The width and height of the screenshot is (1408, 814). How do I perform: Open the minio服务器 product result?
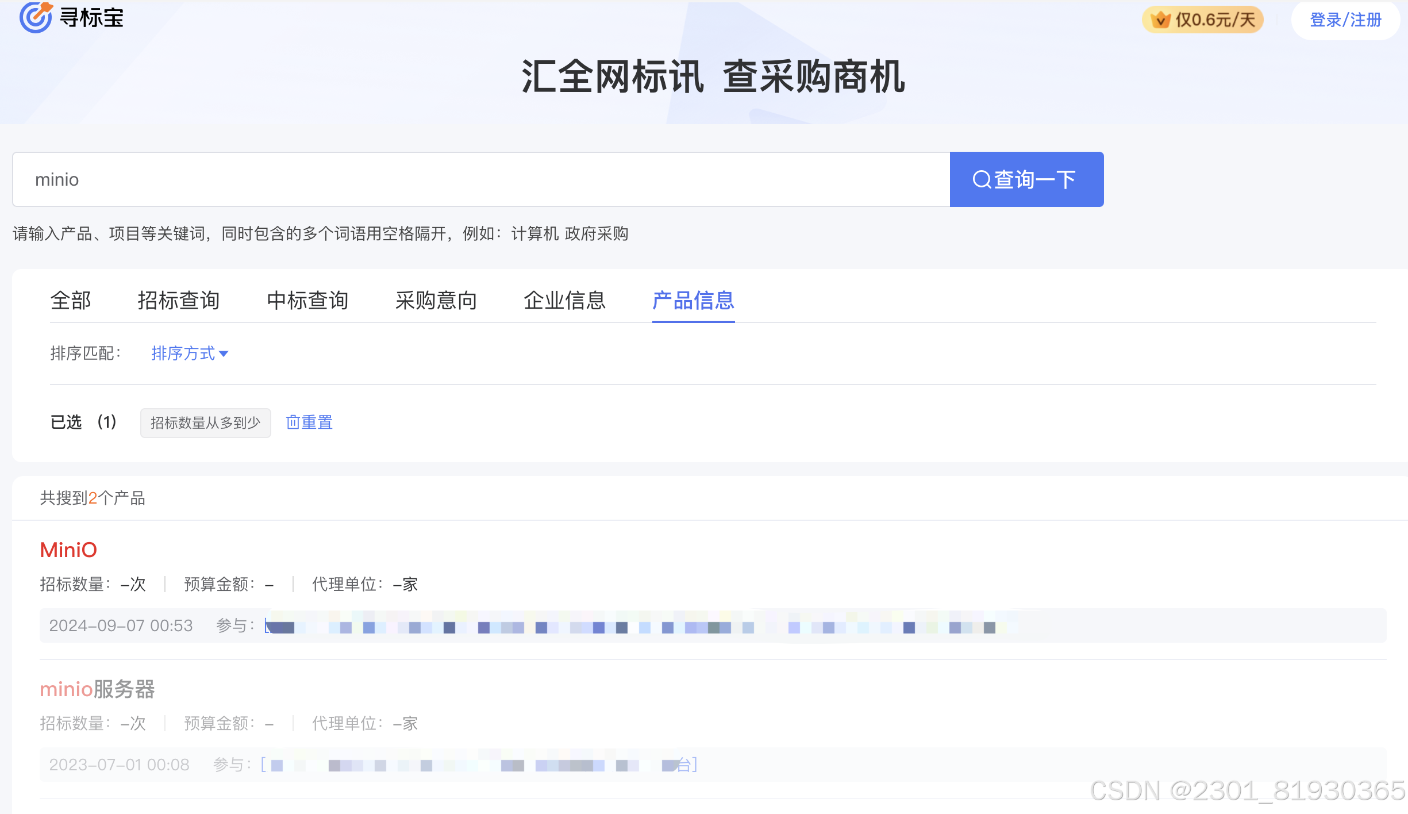point(97,689)
